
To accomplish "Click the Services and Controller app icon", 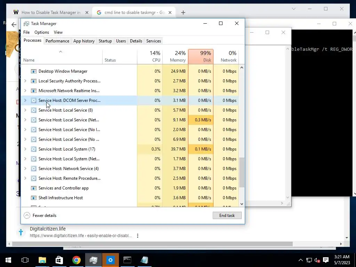I will [34, 188].
